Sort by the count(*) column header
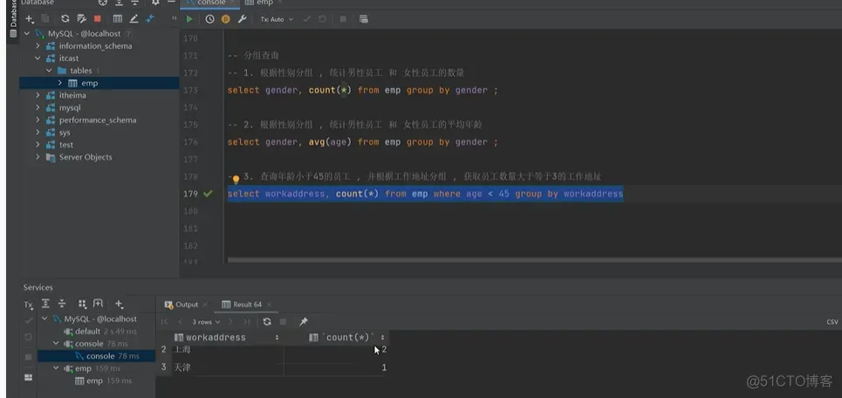 (x=348, y=337)
